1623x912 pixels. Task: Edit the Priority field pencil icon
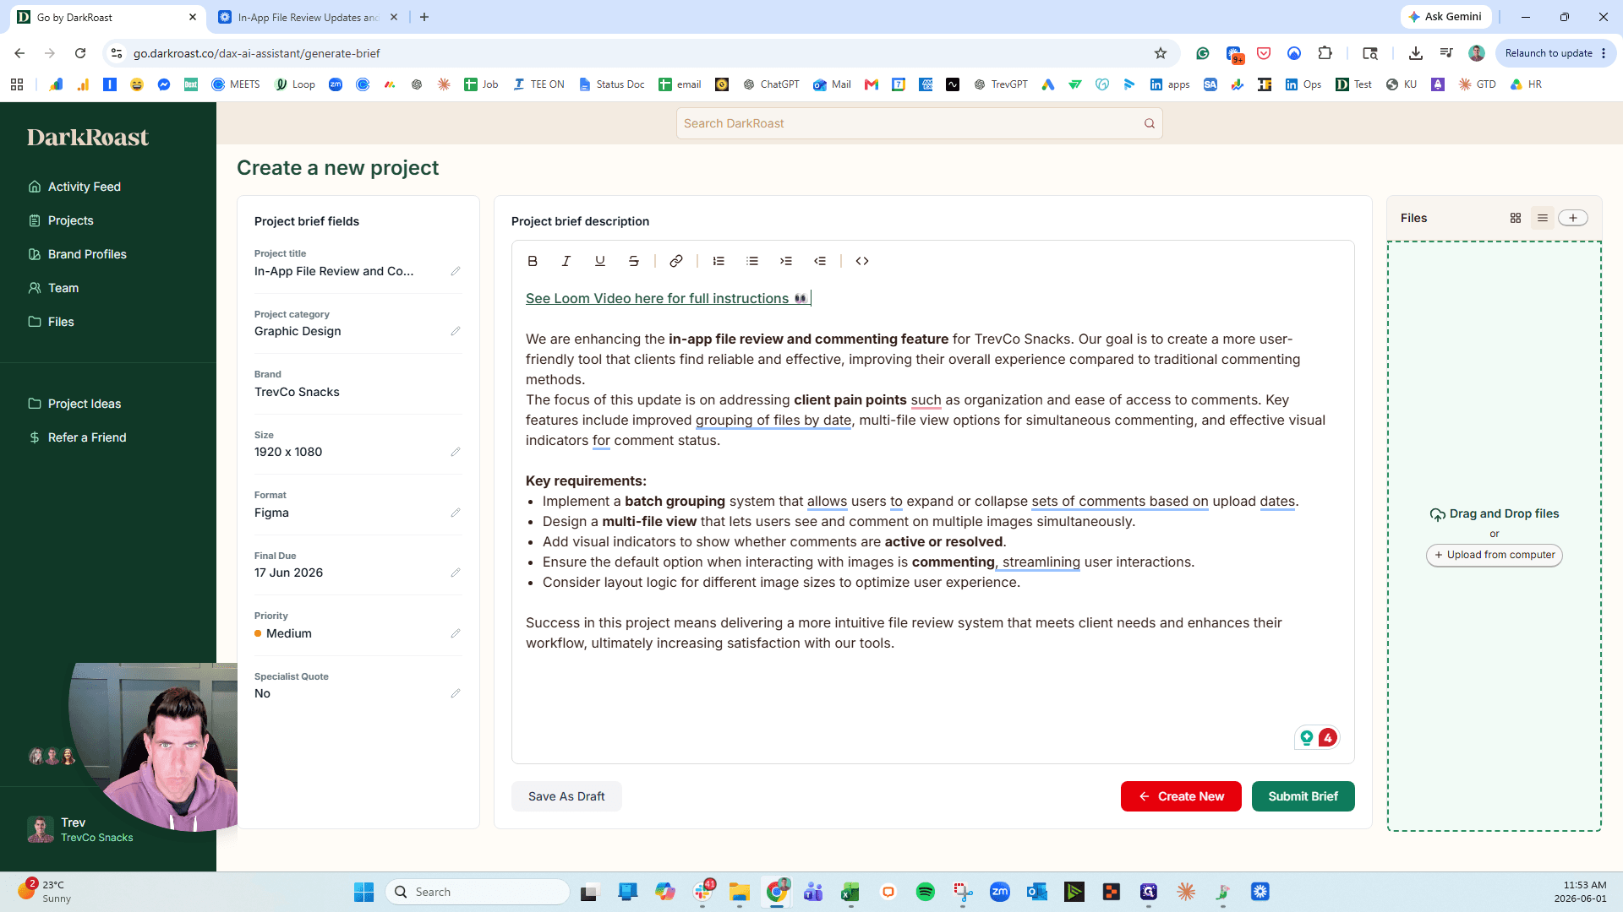(x=456, y=633)
